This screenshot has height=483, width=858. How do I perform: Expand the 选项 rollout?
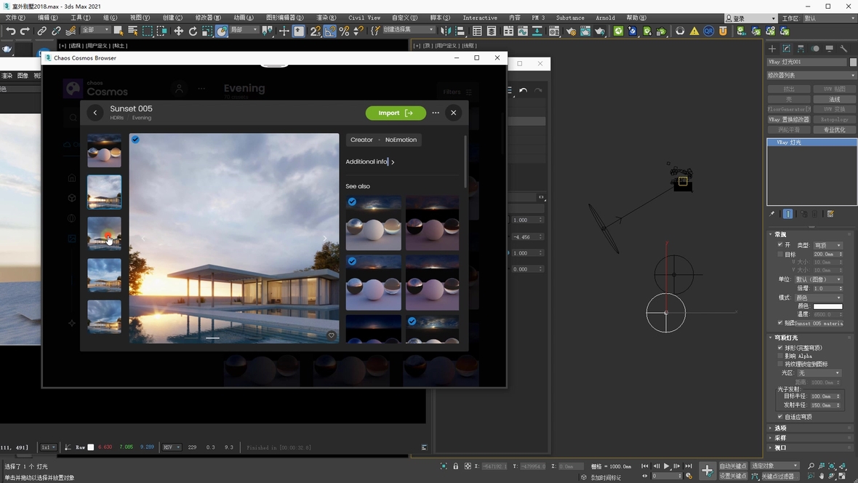tap(780, 428)
